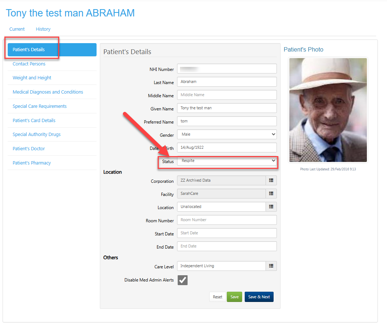387x329 pixels.
Task: Expand the Gender dropdown
Action: [227, 135]
